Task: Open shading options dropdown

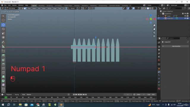Action: point(155,8)
